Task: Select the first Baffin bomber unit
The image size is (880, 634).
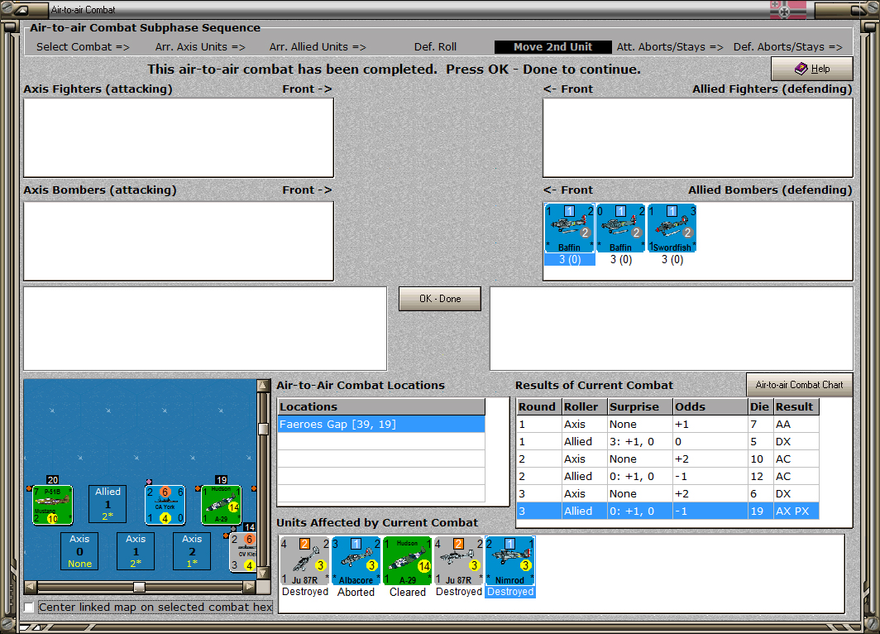Action: pos(569,228)
